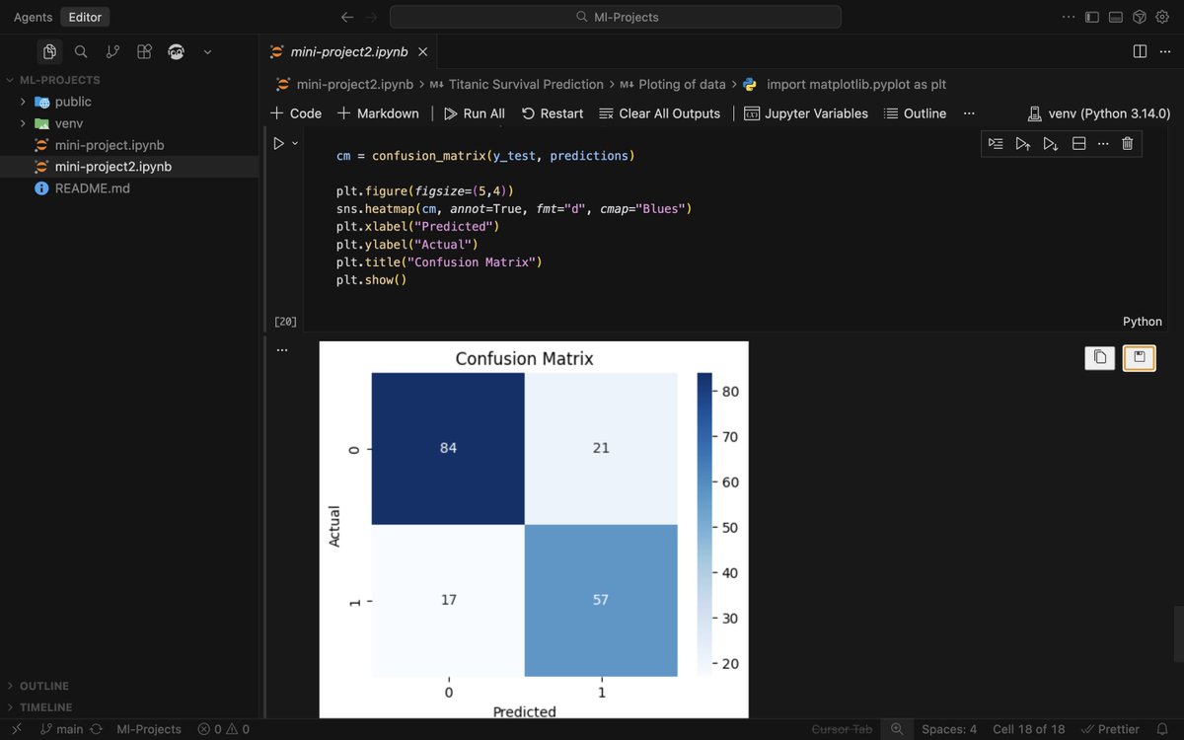Toggle primary sidebar visibility

coord(1092,17)
